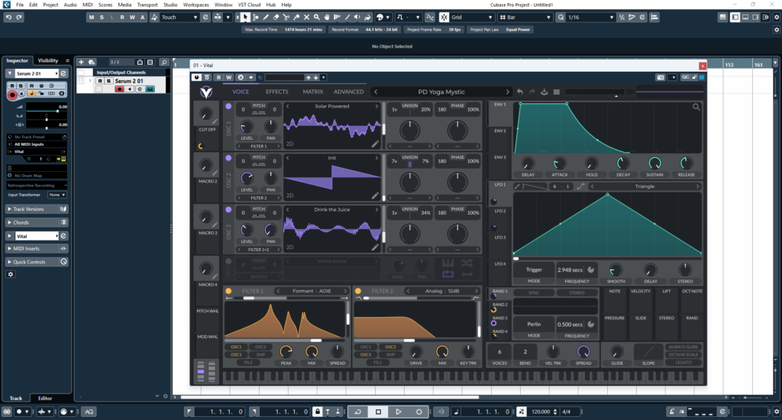Select next Vital preset arrow
This screenshot has width=782, height=420.
(507, 92)
